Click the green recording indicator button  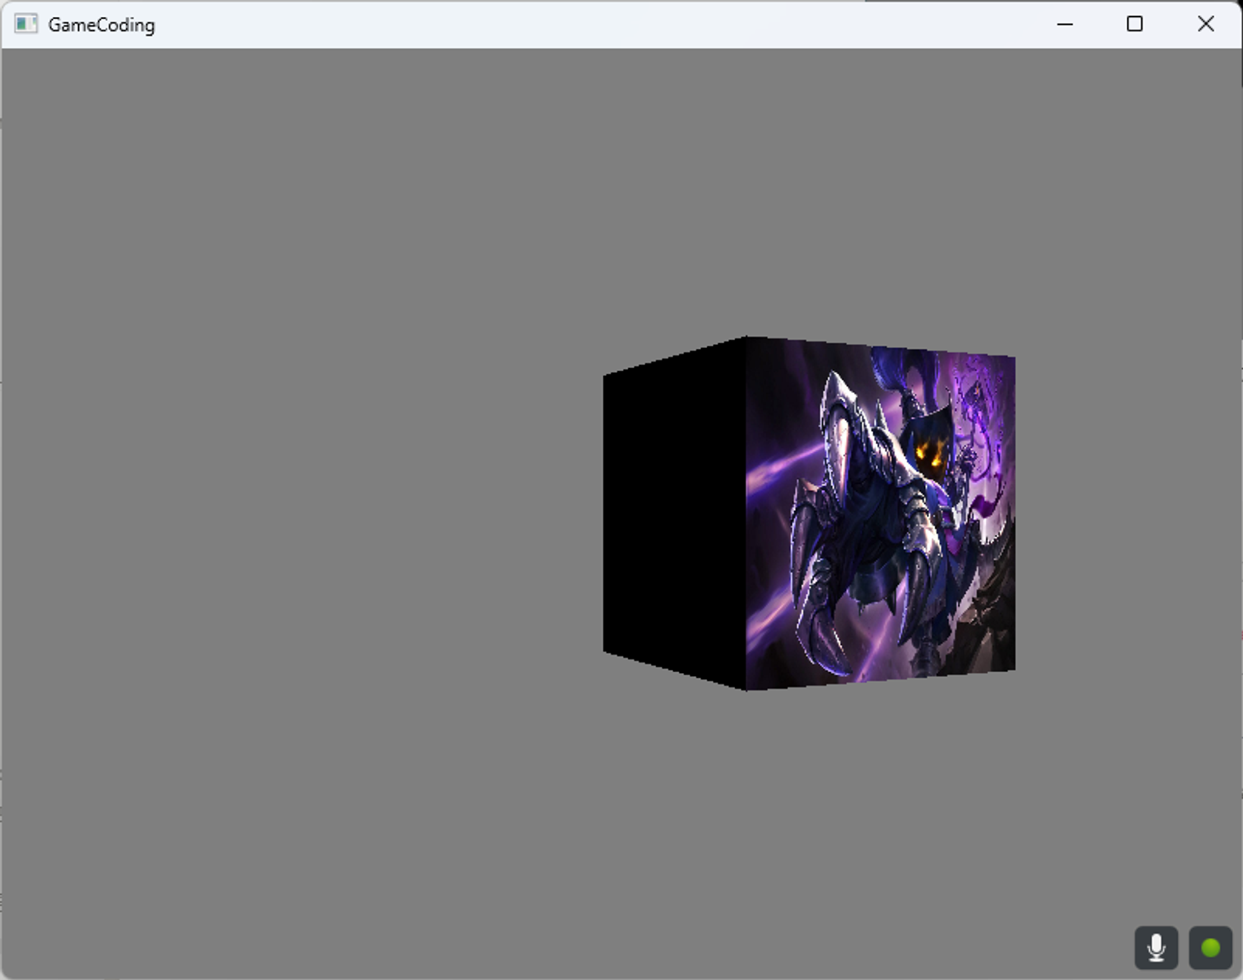(1210, 947)
